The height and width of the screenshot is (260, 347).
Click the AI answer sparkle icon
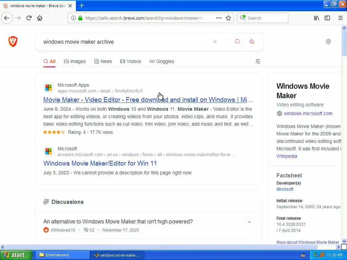coord(252,42)
